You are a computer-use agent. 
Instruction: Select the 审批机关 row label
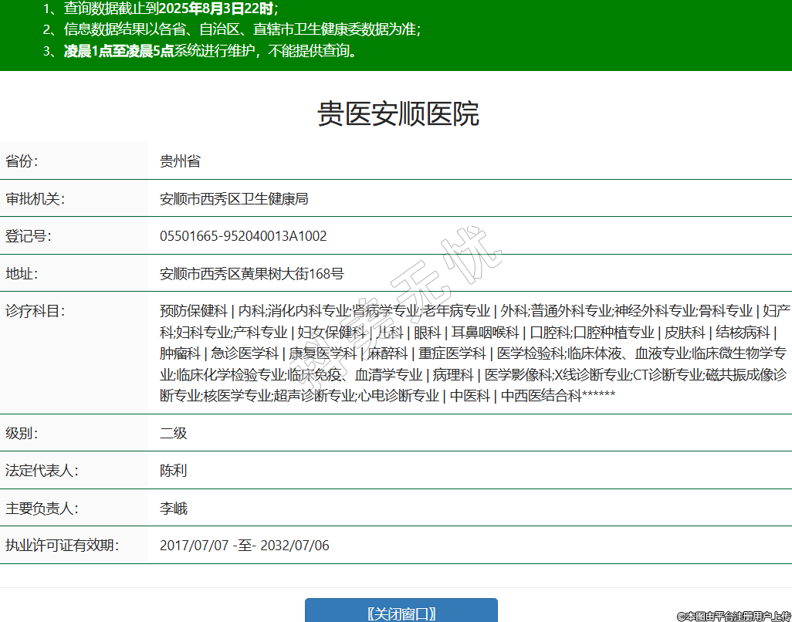[35, 198]
